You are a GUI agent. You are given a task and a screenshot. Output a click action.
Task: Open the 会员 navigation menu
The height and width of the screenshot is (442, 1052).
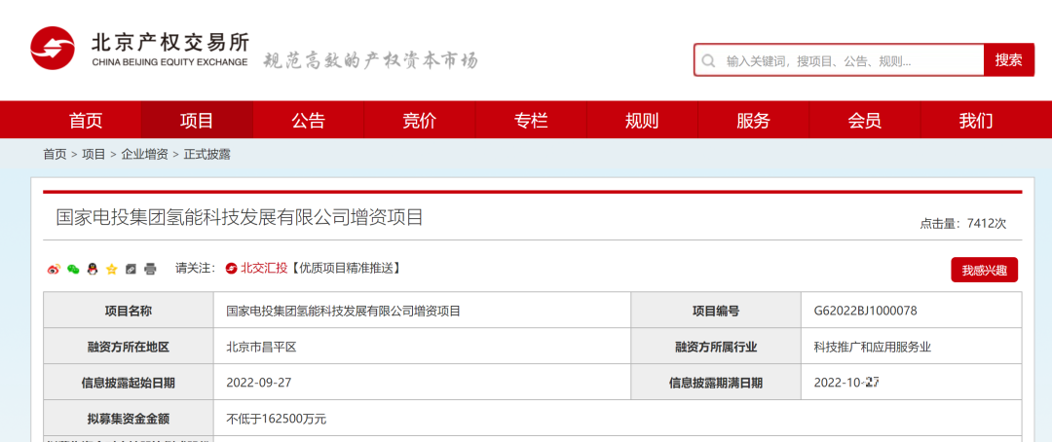click(x=864, y=121)
